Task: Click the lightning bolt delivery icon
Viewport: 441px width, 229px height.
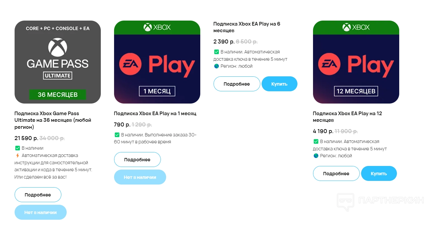Action: (18, 155)
